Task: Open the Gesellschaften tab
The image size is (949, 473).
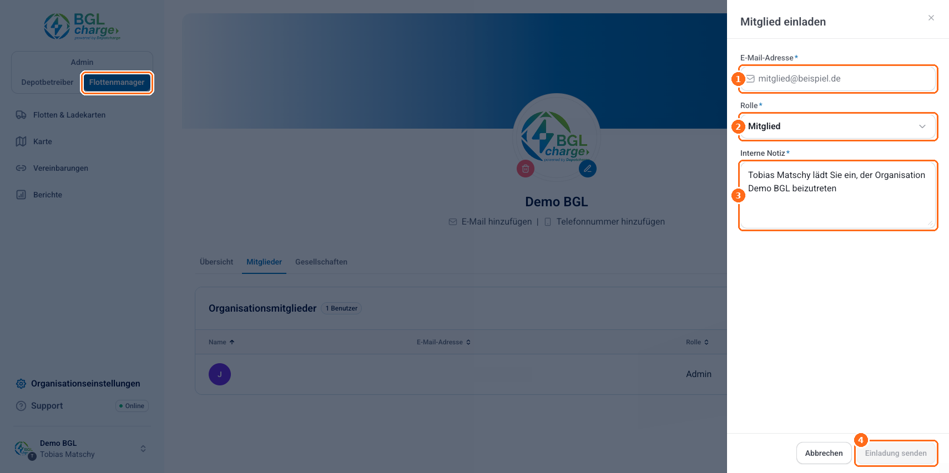Action: [321, 262]
